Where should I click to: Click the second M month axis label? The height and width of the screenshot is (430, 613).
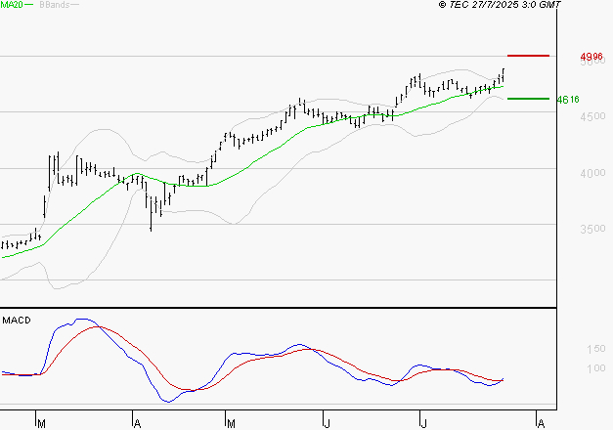pos(231,424)
